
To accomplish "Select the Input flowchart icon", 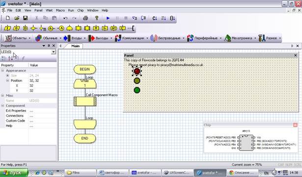I will (7, 28).
